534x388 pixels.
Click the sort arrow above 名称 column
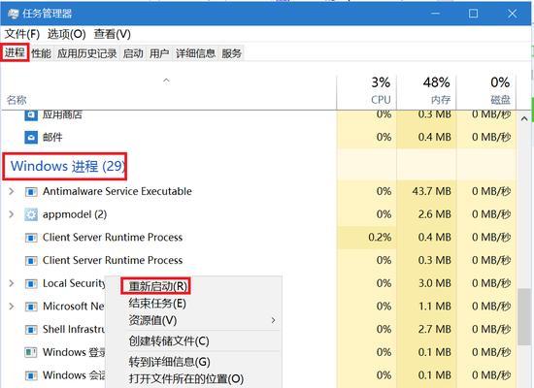(x=166, y=81)
